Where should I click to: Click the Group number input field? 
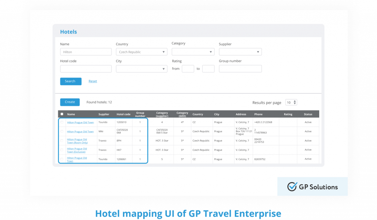tap(240, 68)
